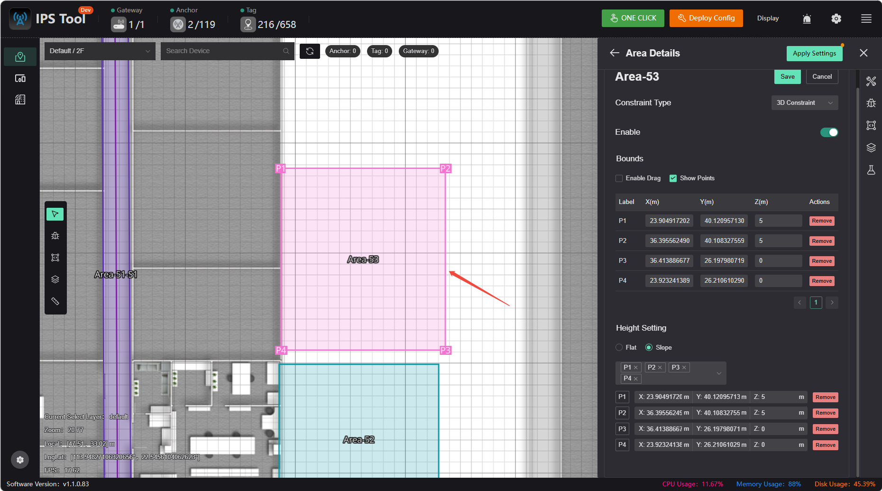
Task: Click the round gear button at bottom left
Action: [20, 460]
